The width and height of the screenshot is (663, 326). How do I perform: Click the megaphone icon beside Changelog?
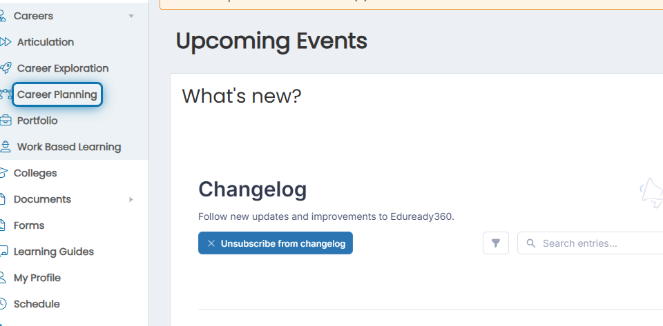coord(651,193)
